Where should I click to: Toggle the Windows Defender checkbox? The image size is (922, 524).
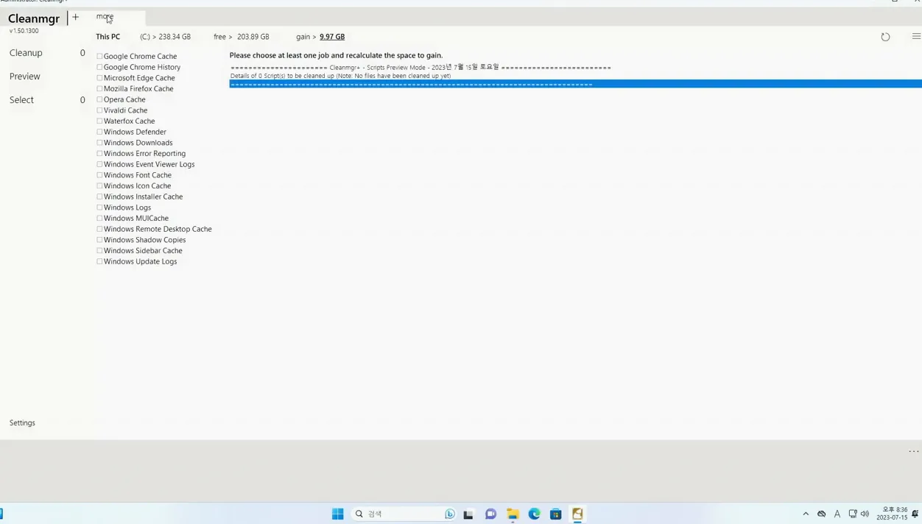pyautogui.click(x=99, y=132)
